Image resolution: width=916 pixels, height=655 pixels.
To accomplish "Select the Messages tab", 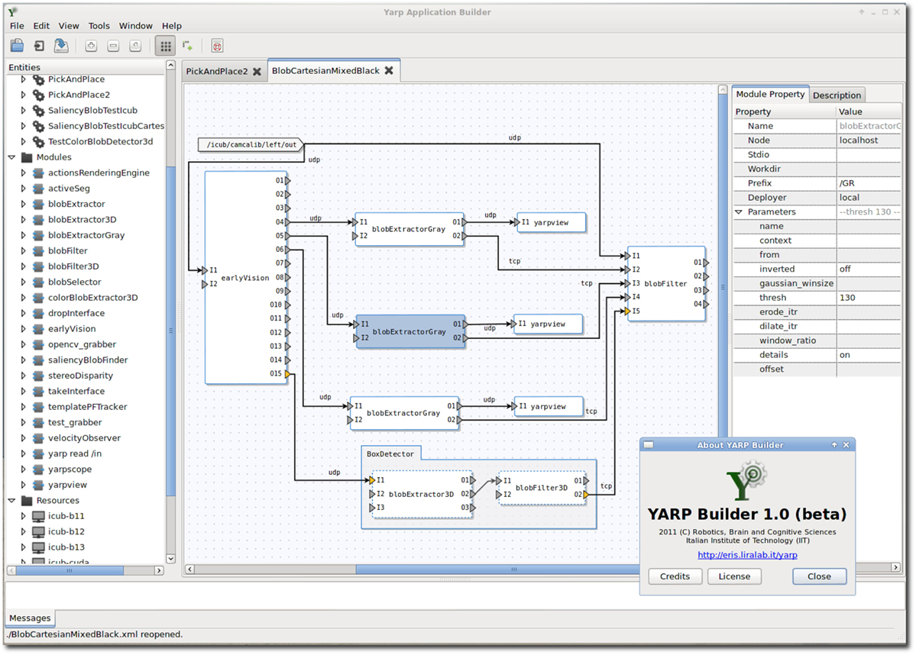I will pyautogui.click(x=30, y=618).
